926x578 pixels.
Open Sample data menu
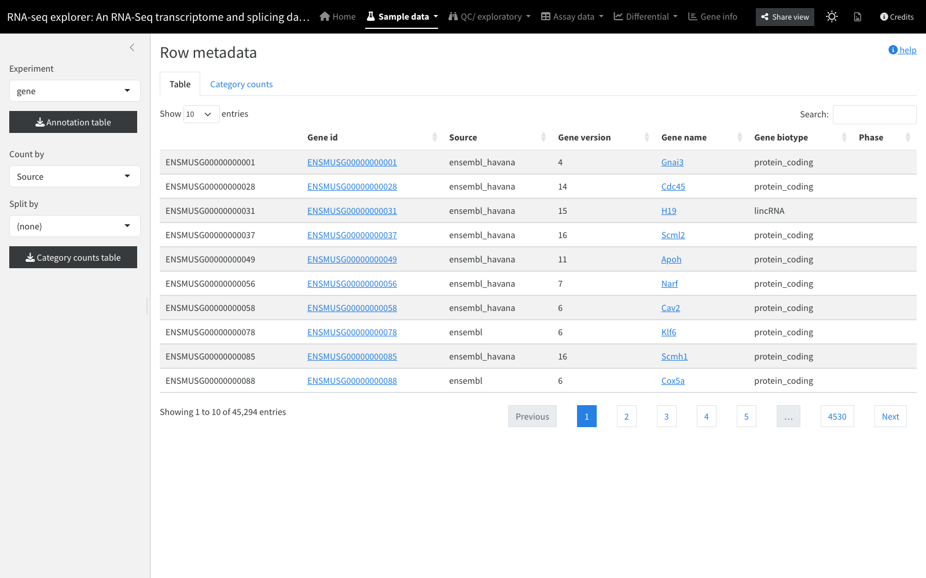coord(402,17)
